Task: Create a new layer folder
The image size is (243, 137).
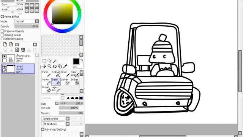Action: point(17,45)
